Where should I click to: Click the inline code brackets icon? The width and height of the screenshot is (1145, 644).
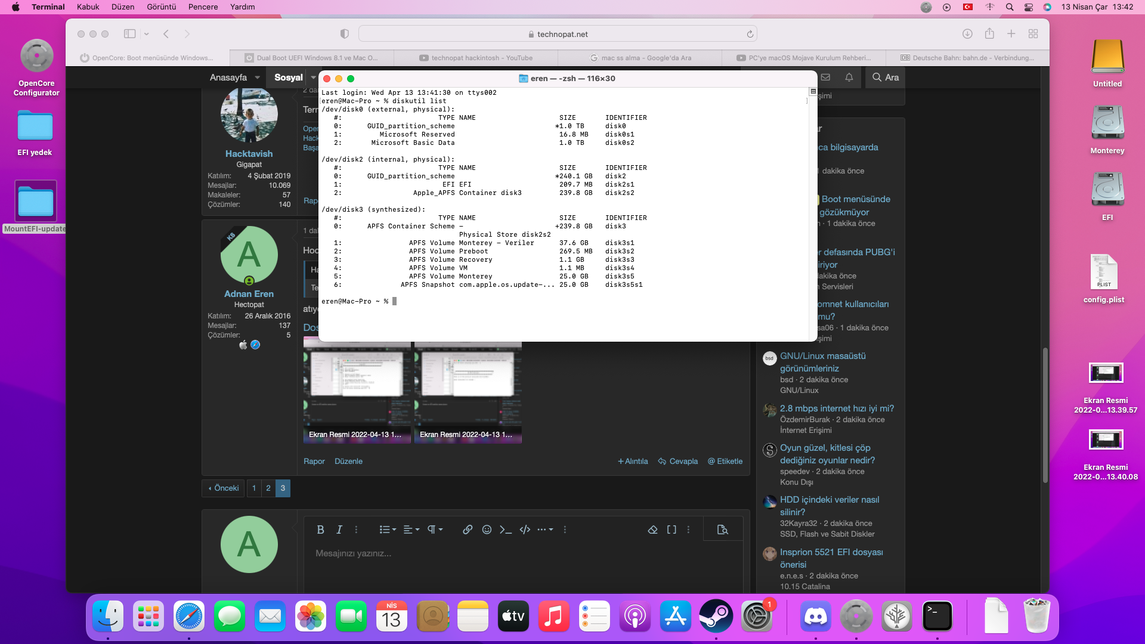coord(525,530)
